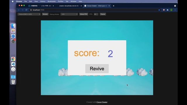Open the History menu
The image size is (187, 105).
pyautogui.click(x=43, y=1)
